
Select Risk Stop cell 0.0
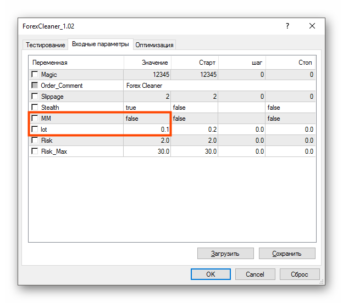290,141
